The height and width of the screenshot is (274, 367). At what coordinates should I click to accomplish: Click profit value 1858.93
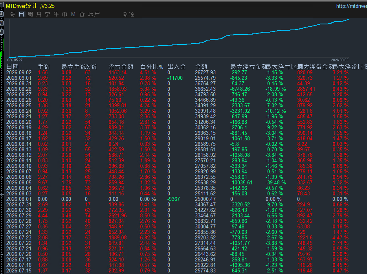point(118,89)
